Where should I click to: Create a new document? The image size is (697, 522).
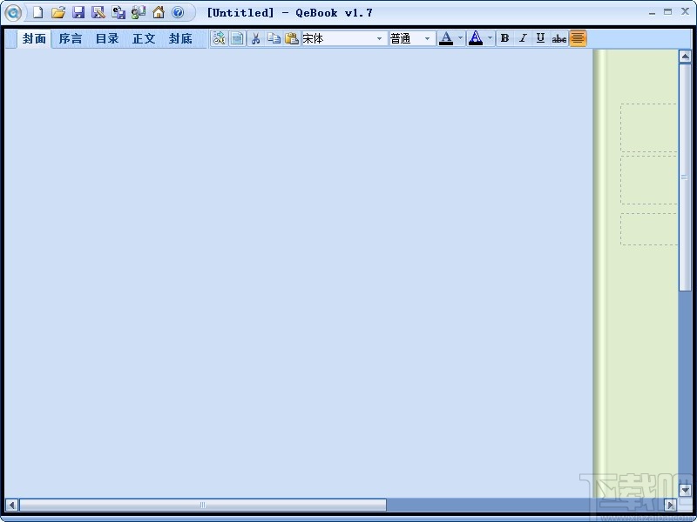(38, 12)
